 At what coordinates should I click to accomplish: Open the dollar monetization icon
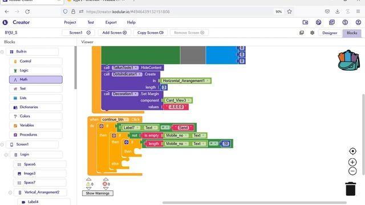click(x=345, y=22)
